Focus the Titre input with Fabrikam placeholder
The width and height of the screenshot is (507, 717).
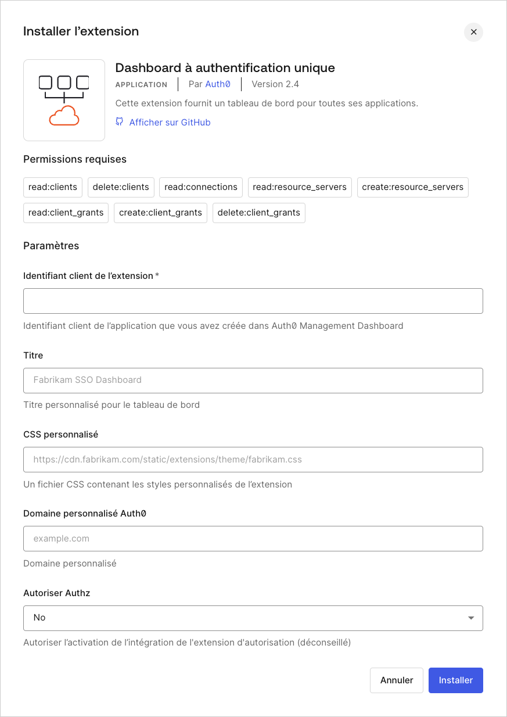(x=253, y=381)
